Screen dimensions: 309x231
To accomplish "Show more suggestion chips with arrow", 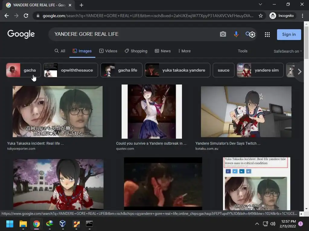I will [300, 72].
